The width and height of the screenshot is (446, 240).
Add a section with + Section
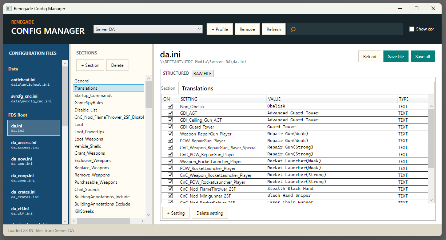90,65
